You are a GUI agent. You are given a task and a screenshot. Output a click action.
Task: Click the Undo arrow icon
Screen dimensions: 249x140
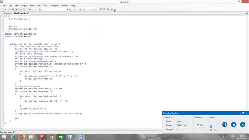click(28, 9)
